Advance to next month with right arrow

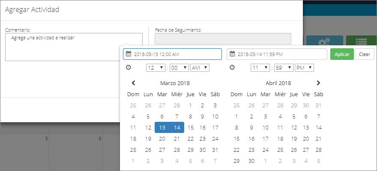pyautogui.click(x=318, y=83)
